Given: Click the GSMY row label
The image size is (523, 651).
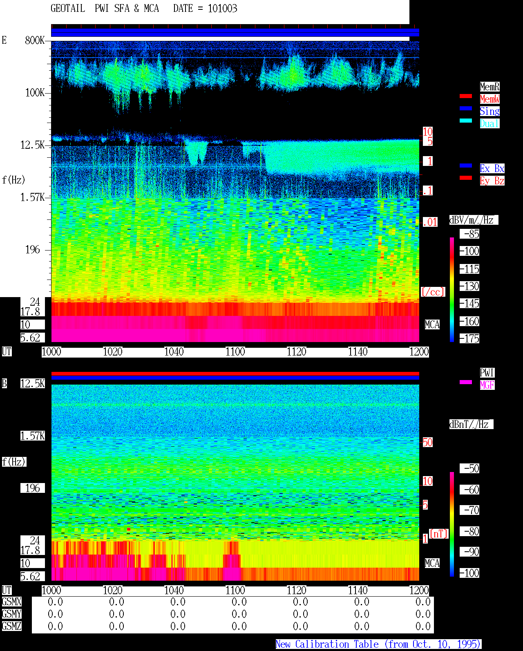Looking at the screenshot, I should [11, 614].
